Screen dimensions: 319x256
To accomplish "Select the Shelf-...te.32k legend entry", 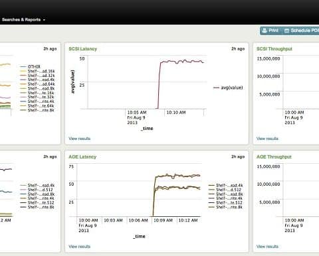I will point(37,97).
